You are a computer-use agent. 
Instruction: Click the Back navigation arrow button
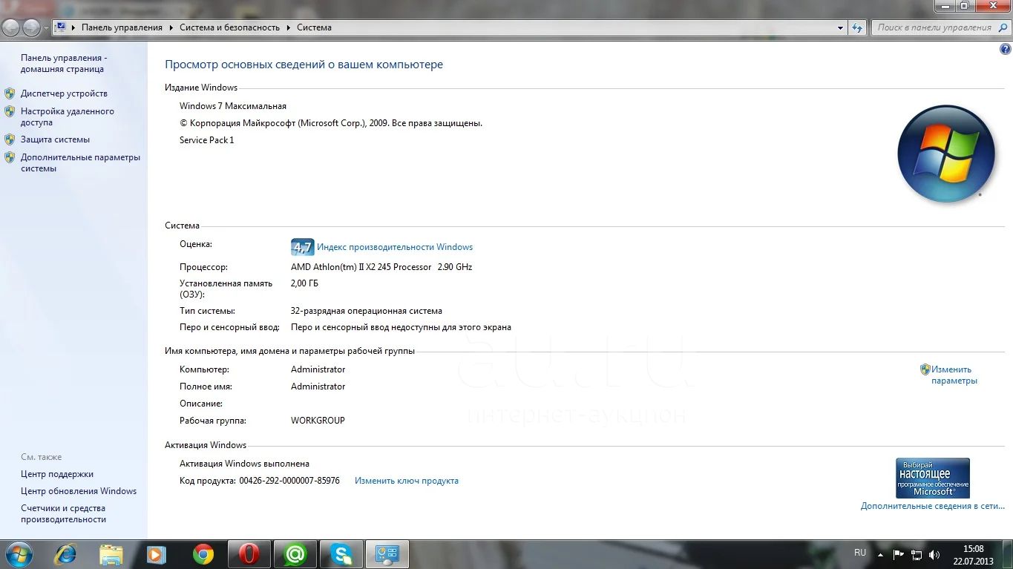point(10,28)
